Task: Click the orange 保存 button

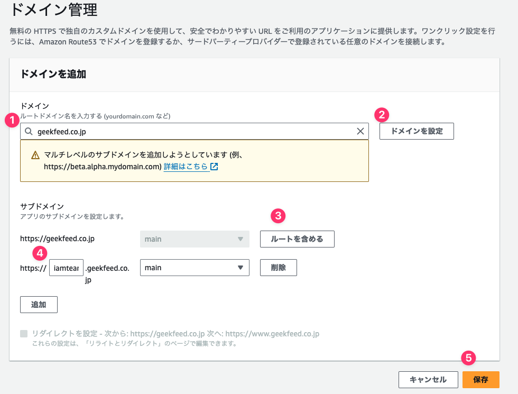Action: coord(480,380)
